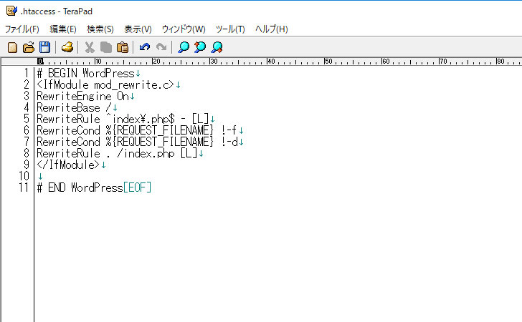This screenshot has height=322, width=522.
Task: Click the '.htaccess - TeraPad' window title
Action: coord(56,11)
